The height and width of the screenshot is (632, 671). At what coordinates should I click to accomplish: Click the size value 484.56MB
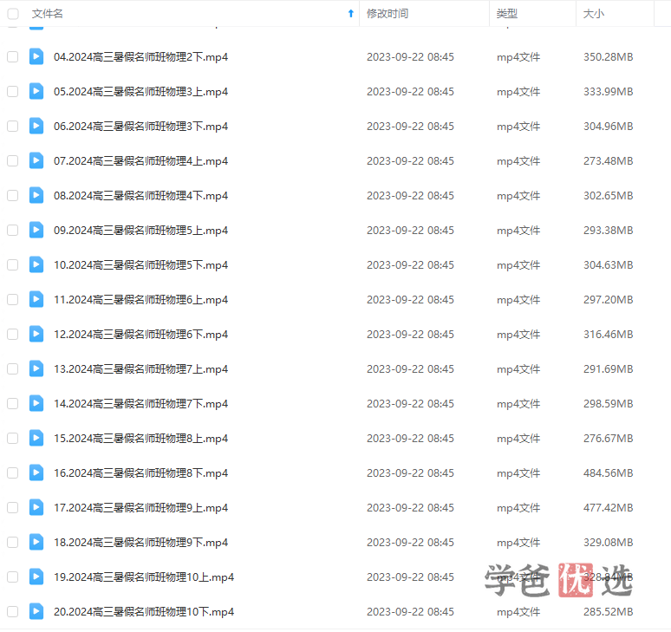tap(608, 472)
